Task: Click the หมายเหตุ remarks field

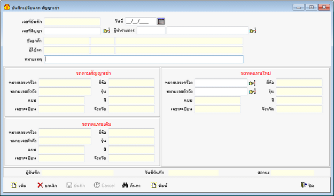Action: (x=144, y=59)
